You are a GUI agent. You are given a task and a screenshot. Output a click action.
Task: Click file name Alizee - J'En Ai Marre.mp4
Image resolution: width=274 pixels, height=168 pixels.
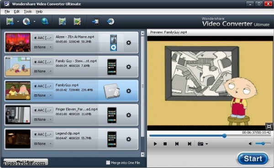pos(75,37)
